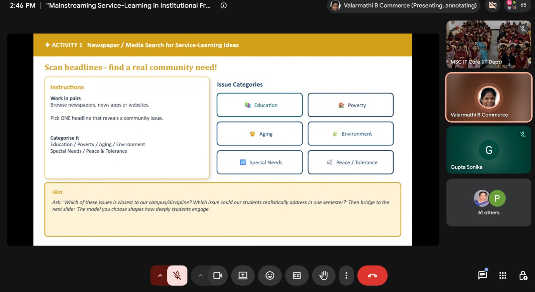
Task: Click the present screen icon
Action: 243,276
